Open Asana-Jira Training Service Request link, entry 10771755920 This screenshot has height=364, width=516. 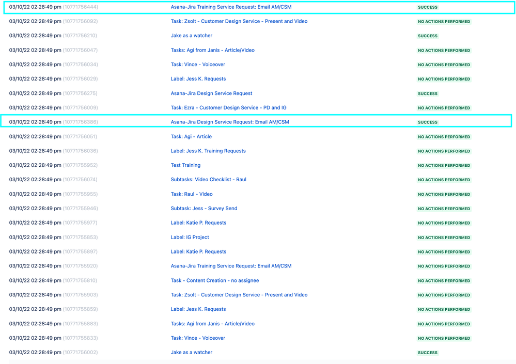[231, 266]
